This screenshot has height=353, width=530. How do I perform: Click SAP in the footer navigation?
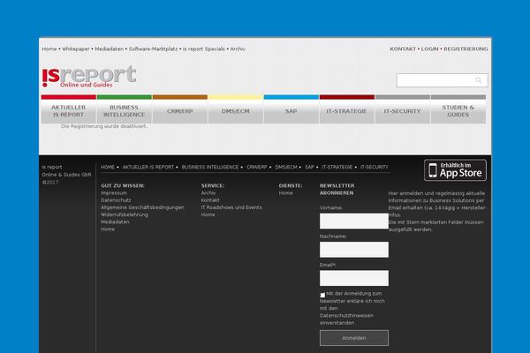[310, 167]
